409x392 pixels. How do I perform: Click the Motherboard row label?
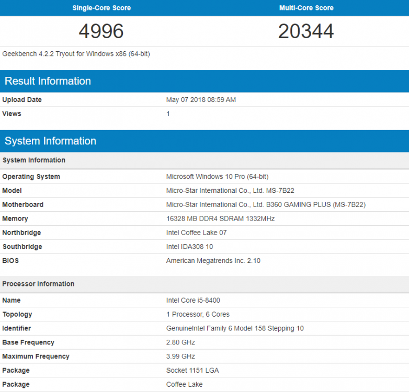(x=23, y=204)
